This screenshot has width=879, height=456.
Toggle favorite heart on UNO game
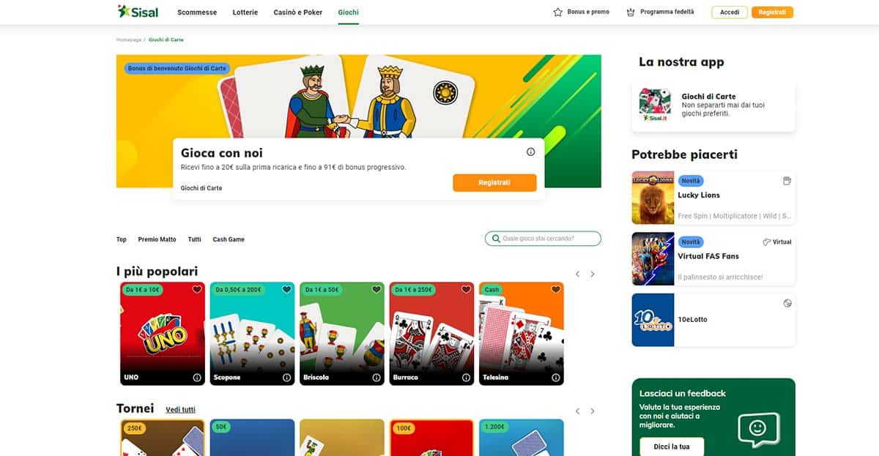point(197,290)
